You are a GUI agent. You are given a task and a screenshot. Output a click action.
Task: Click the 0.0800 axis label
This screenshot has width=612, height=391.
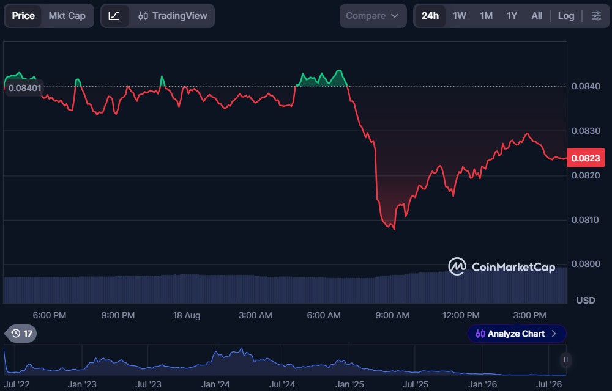coord(586,264)
